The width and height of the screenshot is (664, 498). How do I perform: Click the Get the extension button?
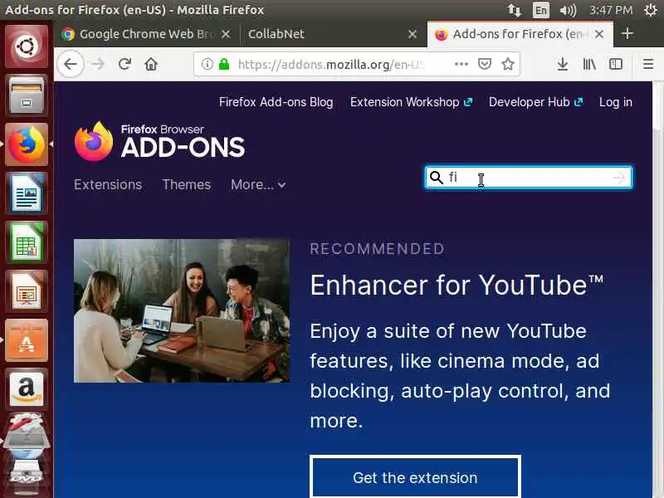[416, 476]
